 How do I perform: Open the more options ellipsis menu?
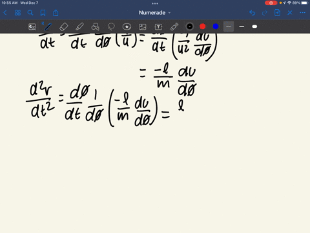click(x=302, y=13)
